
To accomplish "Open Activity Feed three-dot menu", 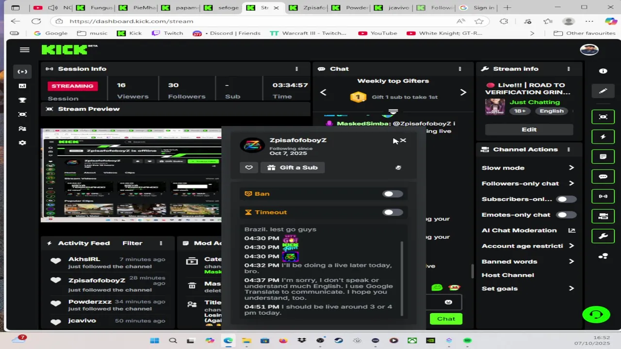I will (161, 243).
